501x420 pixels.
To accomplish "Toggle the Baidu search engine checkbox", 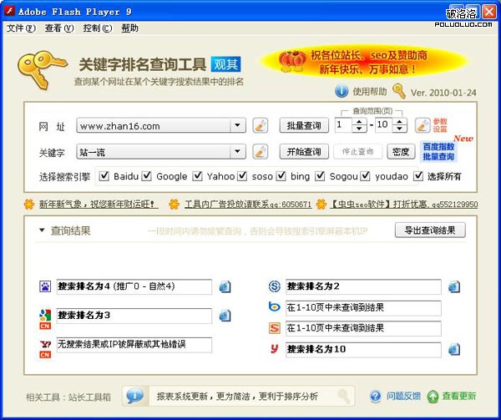I will point(104,176).
